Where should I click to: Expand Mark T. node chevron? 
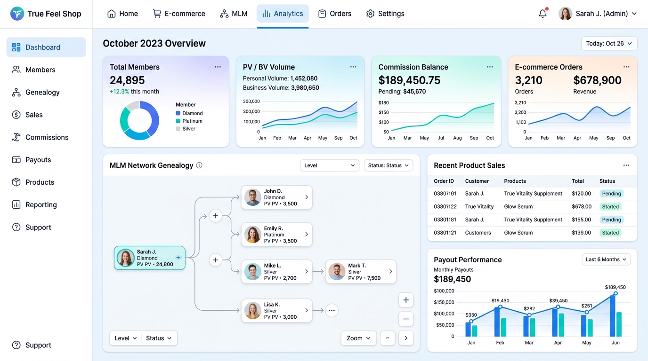391,271
